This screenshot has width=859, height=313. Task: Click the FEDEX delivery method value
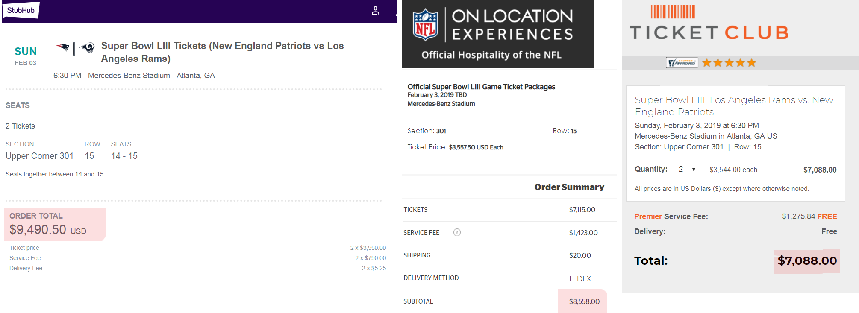pos(580,279)
